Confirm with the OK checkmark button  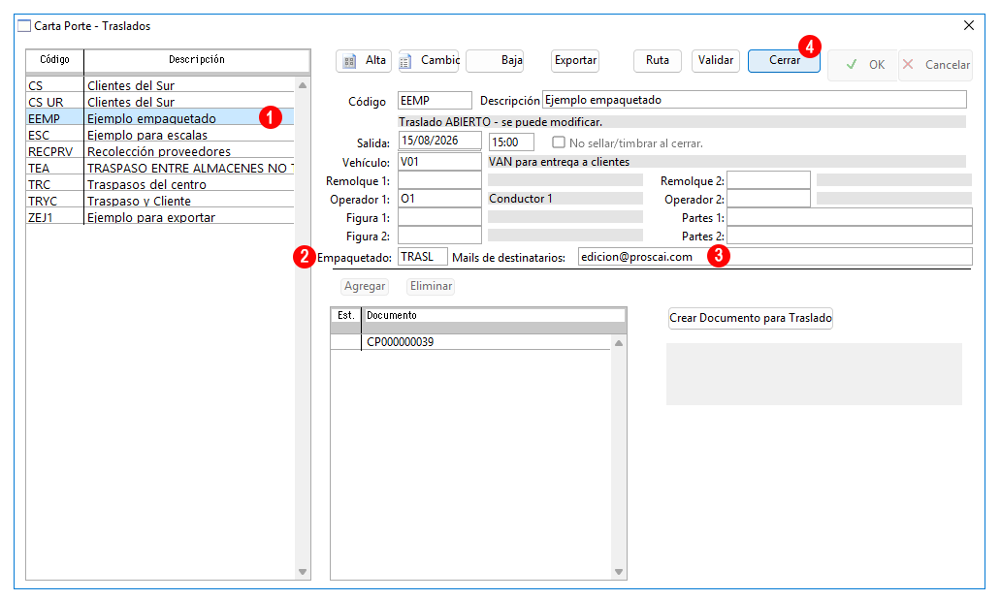tap(863, 65)
